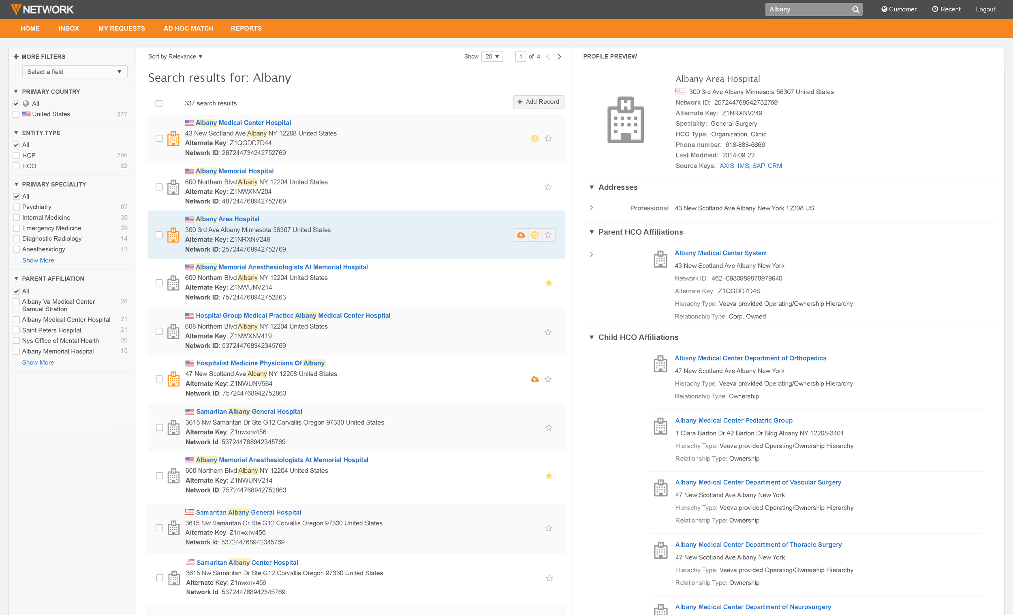Click building icon beside Department of Orthopedics
The image size is (1013, 615).
[660, 364]
